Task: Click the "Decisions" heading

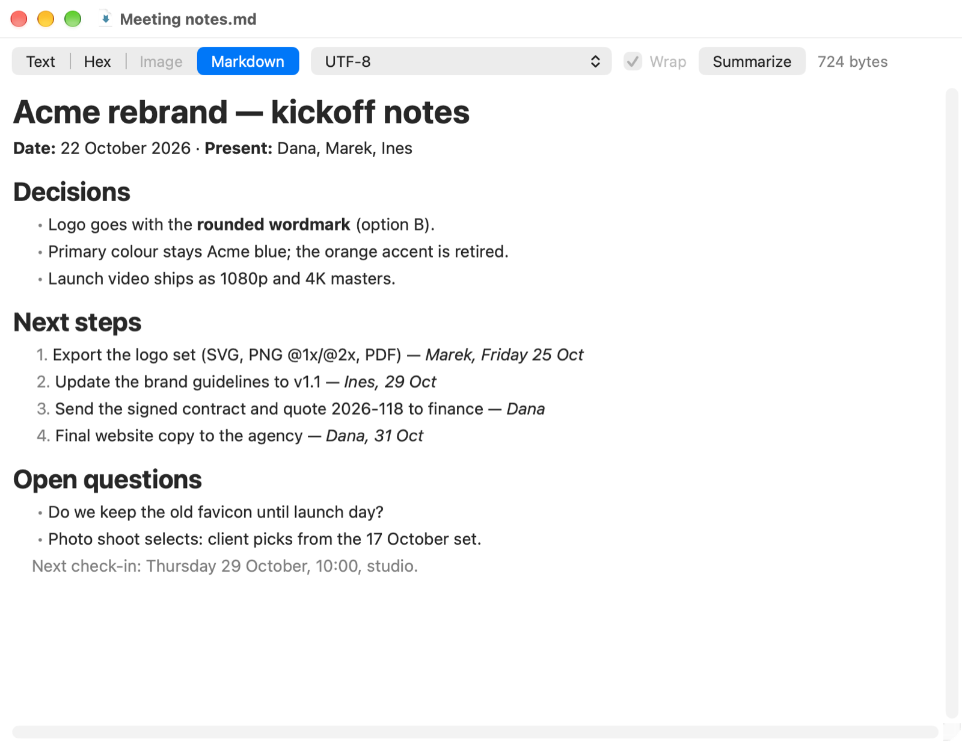Action: [72, 192]
